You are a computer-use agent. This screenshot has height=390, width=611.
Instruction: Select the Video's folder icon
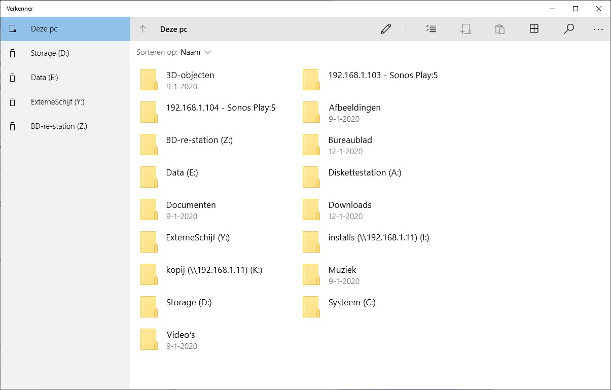click(x=149, y=340)
